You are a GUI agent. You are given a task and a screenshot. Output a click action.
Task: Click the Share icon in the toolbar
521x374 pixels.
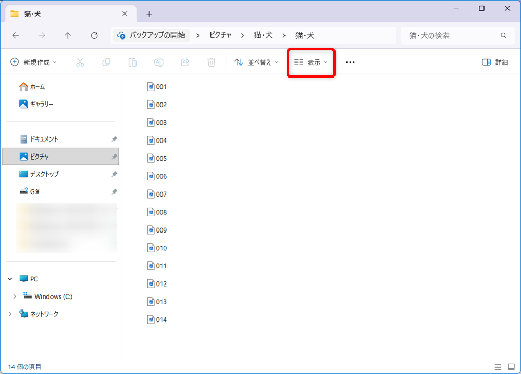pyautogui.click(x=185, y=62)
